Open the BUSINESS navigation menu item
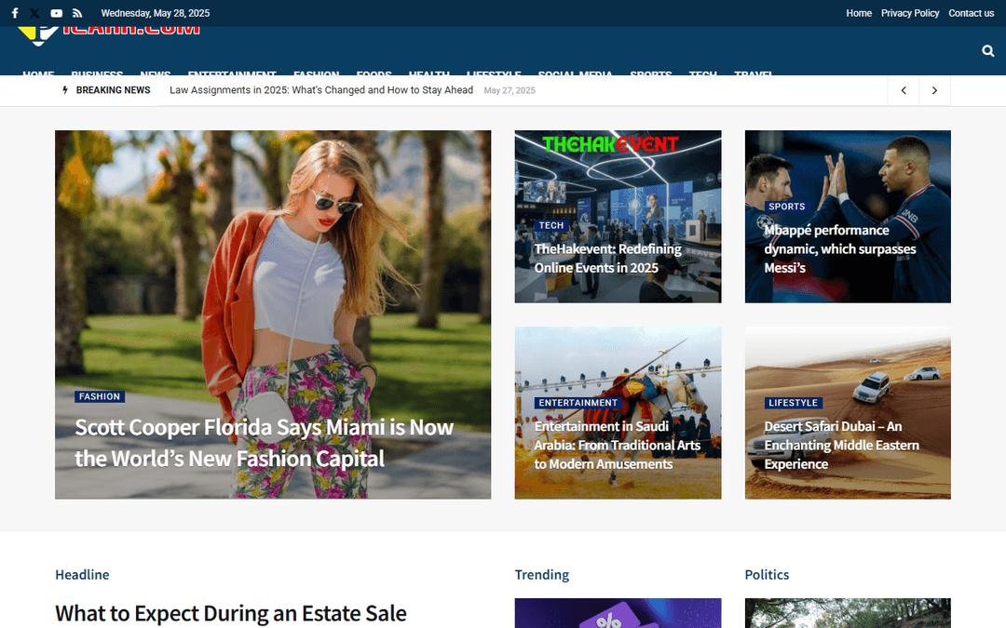Image resolution: width=1006 pixels, height=628 pixels. [x=97, y=73]
